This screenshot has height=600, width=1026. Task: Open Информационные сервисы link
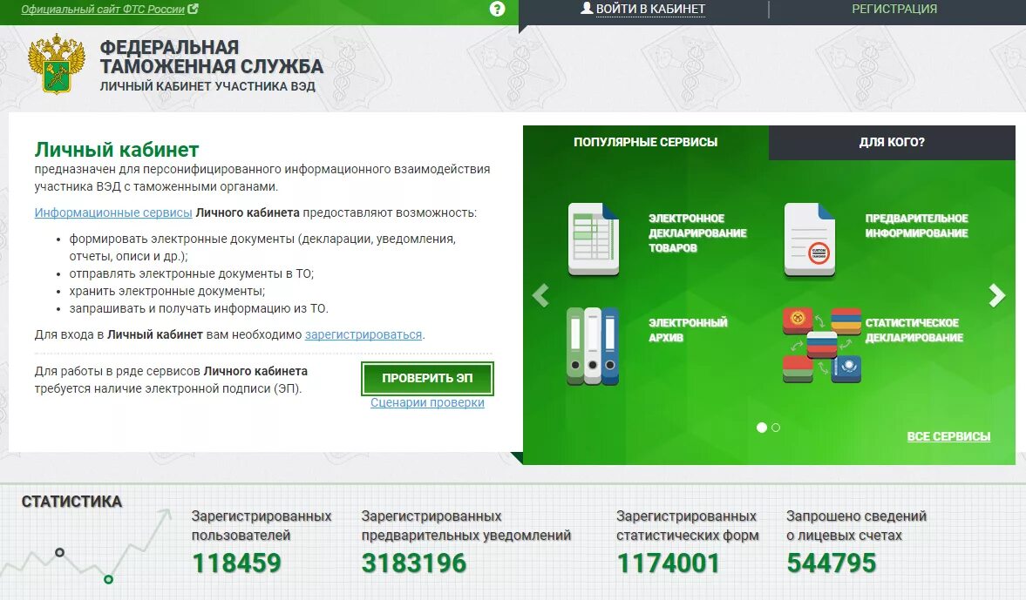click(113, 212)
